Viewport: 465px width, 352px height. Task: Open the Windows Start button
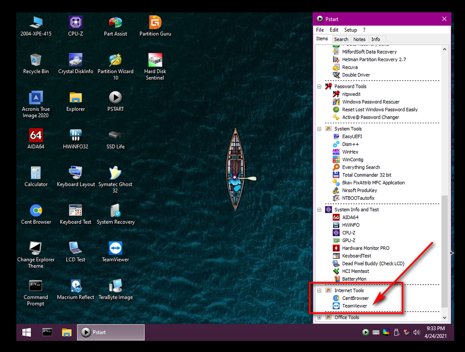click(x=27, y=333)
